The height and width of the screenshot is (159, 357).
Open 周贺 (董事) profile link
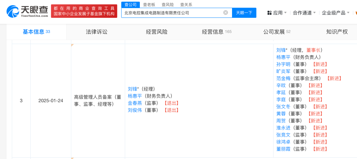tap(281, 121)
